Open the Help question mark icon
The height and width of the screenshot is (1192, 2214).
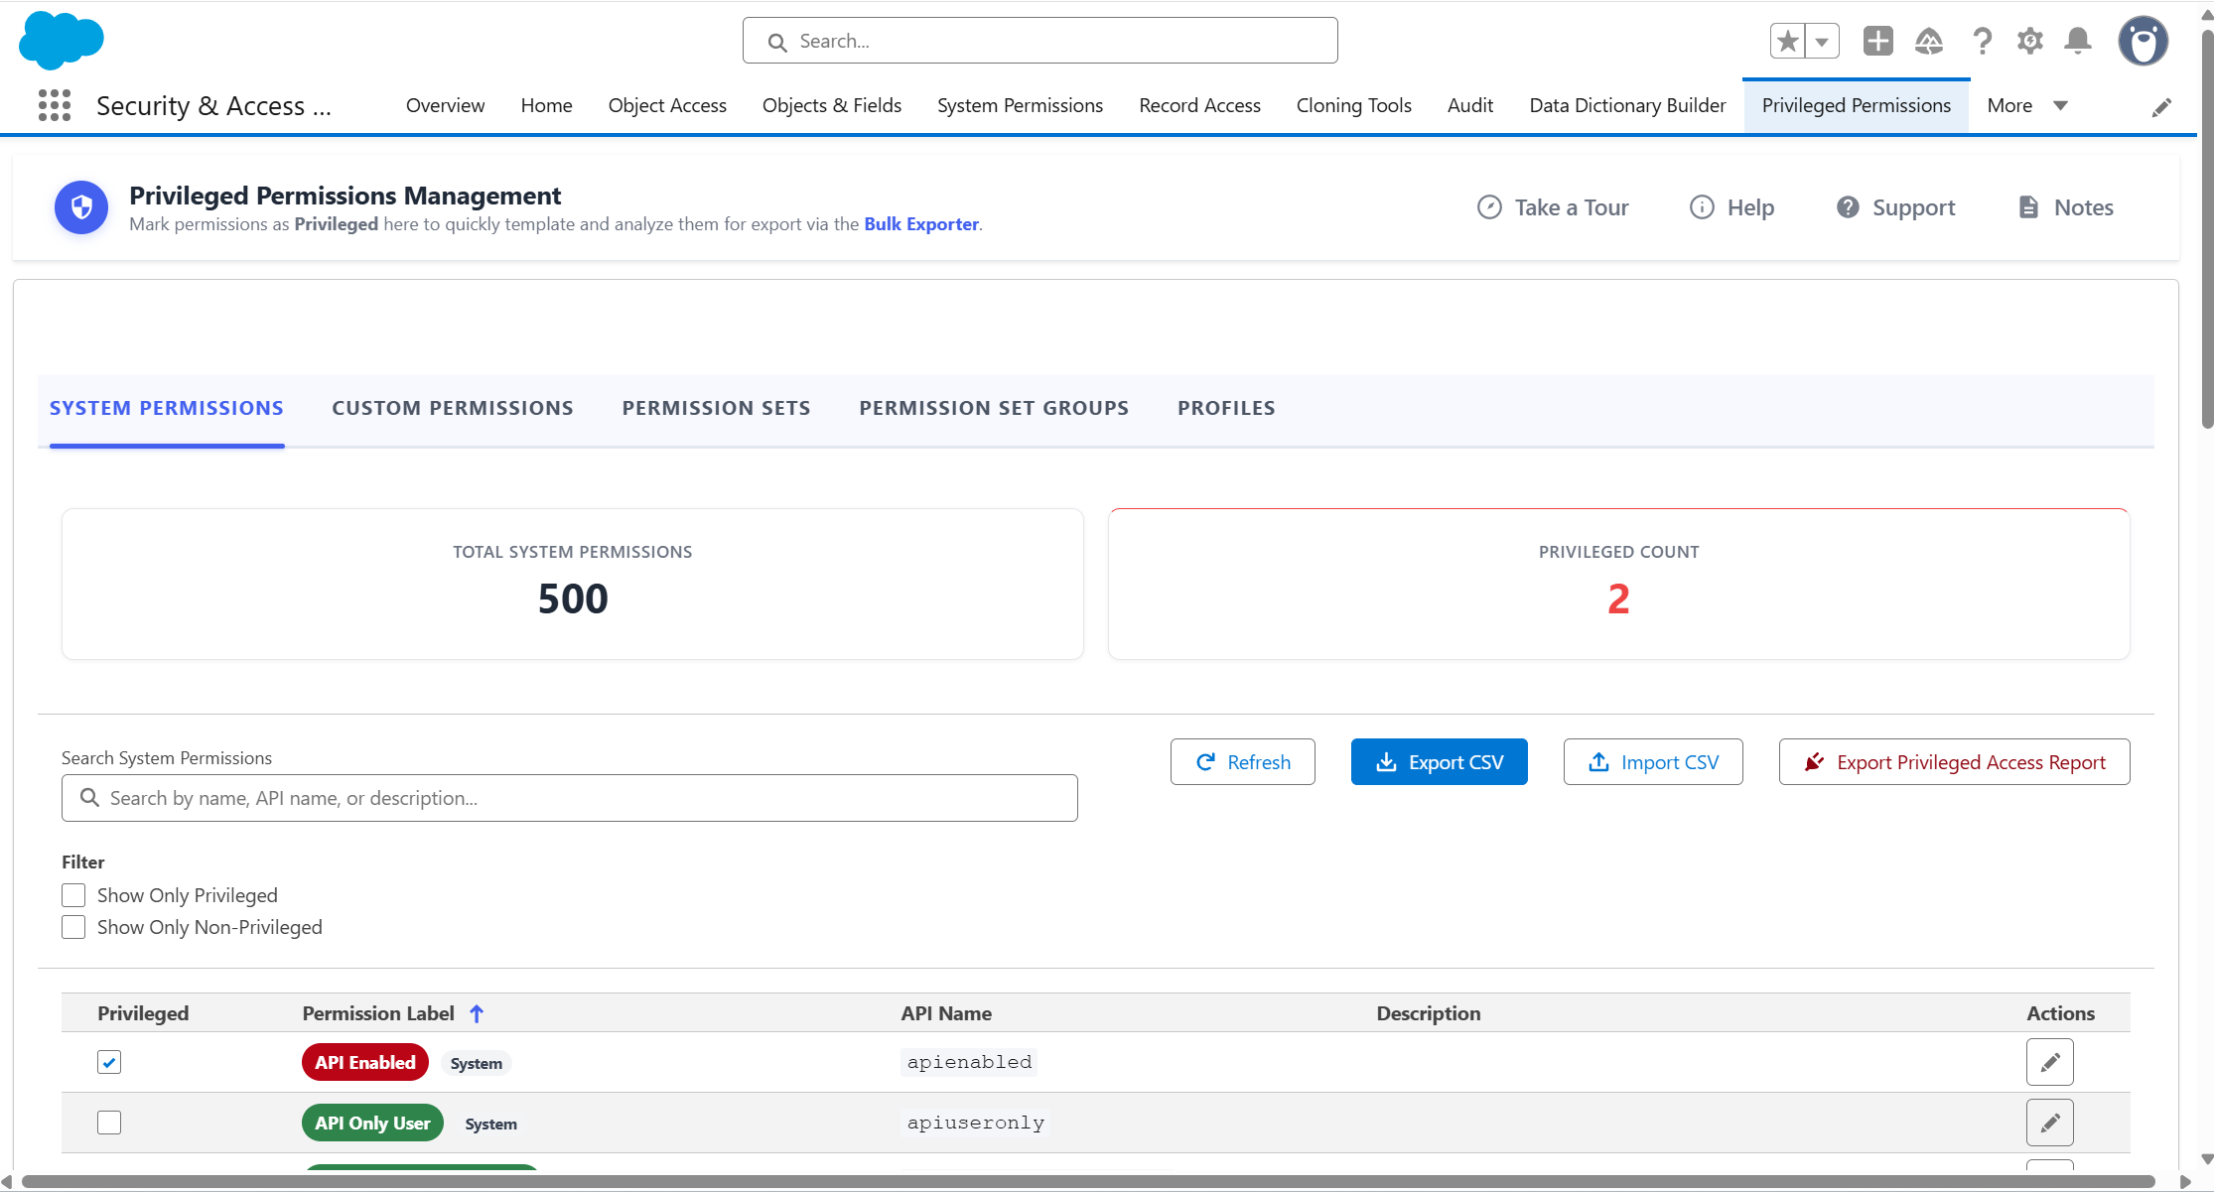click(1982, 41)
